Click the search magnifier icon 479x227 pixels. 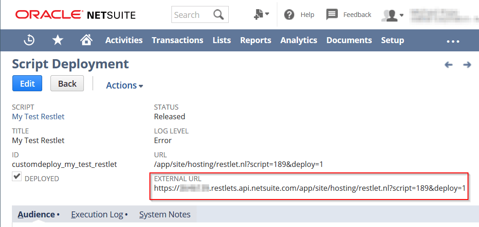click(219, 14)
